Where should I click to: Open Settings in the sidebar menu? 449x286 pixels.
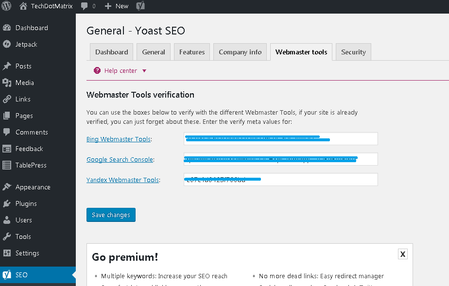[x=27, y=253]
